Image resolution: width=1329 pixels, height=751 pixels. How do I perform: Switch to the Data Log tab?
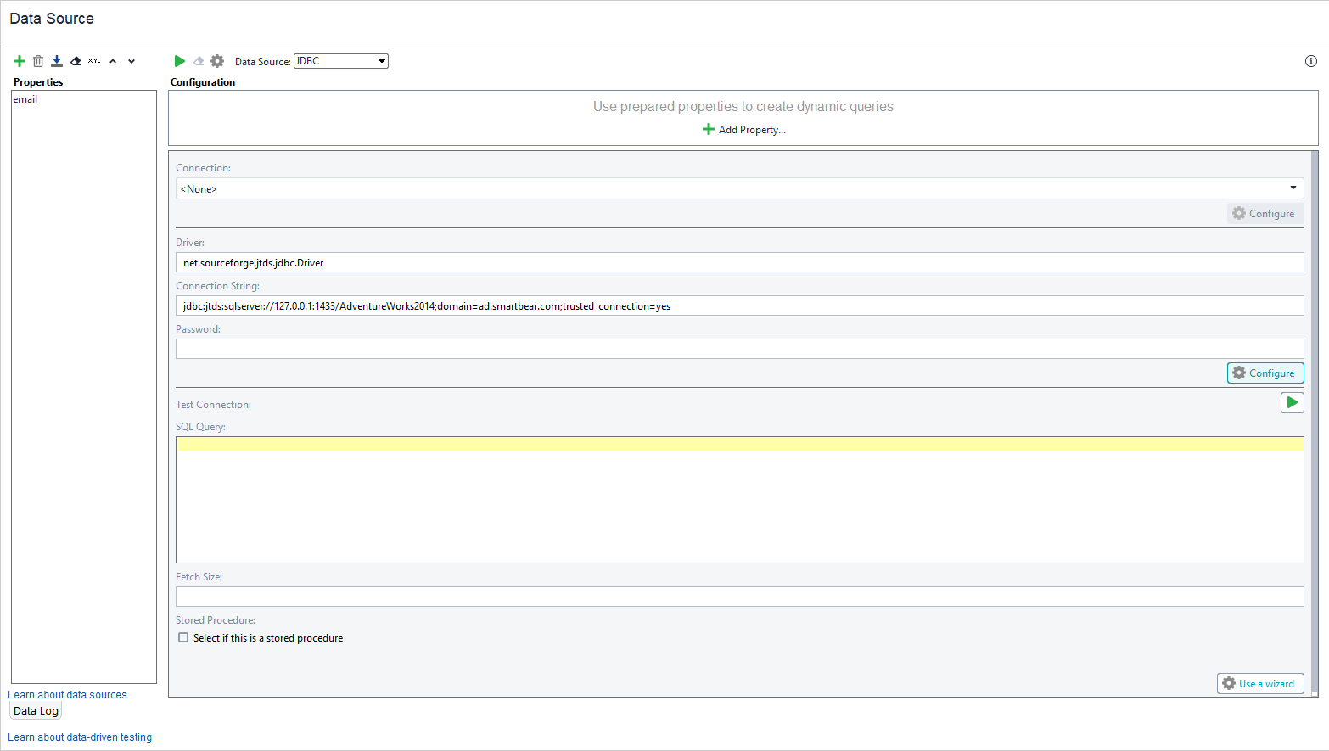click(35, 709)
